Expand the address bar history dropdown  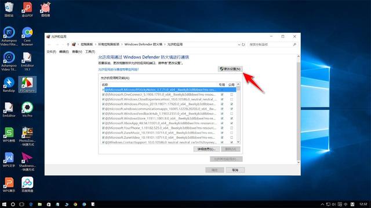click(x=239, y=44)
